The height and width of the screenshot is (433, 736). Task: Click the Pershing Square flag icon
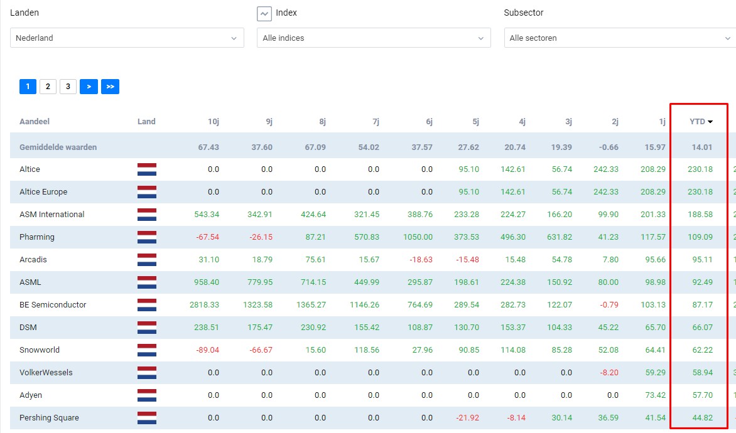[x=147, y=417]
